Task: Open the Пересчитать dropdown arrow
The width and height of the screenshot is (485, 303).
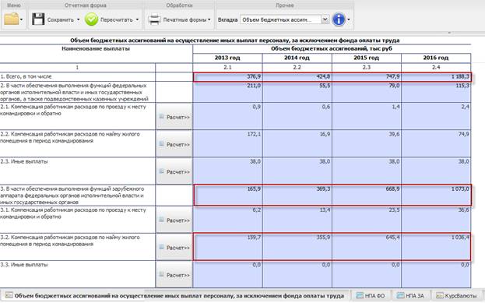Action: 137,19
